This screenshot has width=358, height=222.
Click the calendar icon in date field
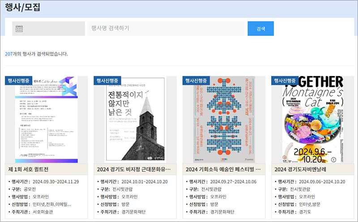click(19, 29)
